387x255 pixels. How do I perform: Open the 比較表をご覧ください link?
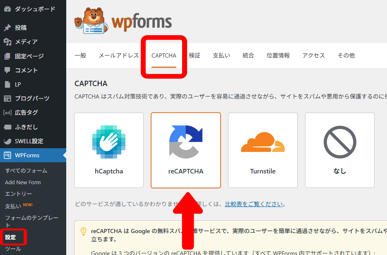[x=254, y=204]
